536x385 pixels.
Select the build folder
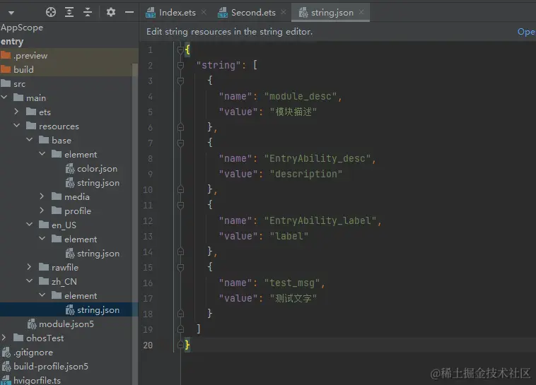click(23, 70)
